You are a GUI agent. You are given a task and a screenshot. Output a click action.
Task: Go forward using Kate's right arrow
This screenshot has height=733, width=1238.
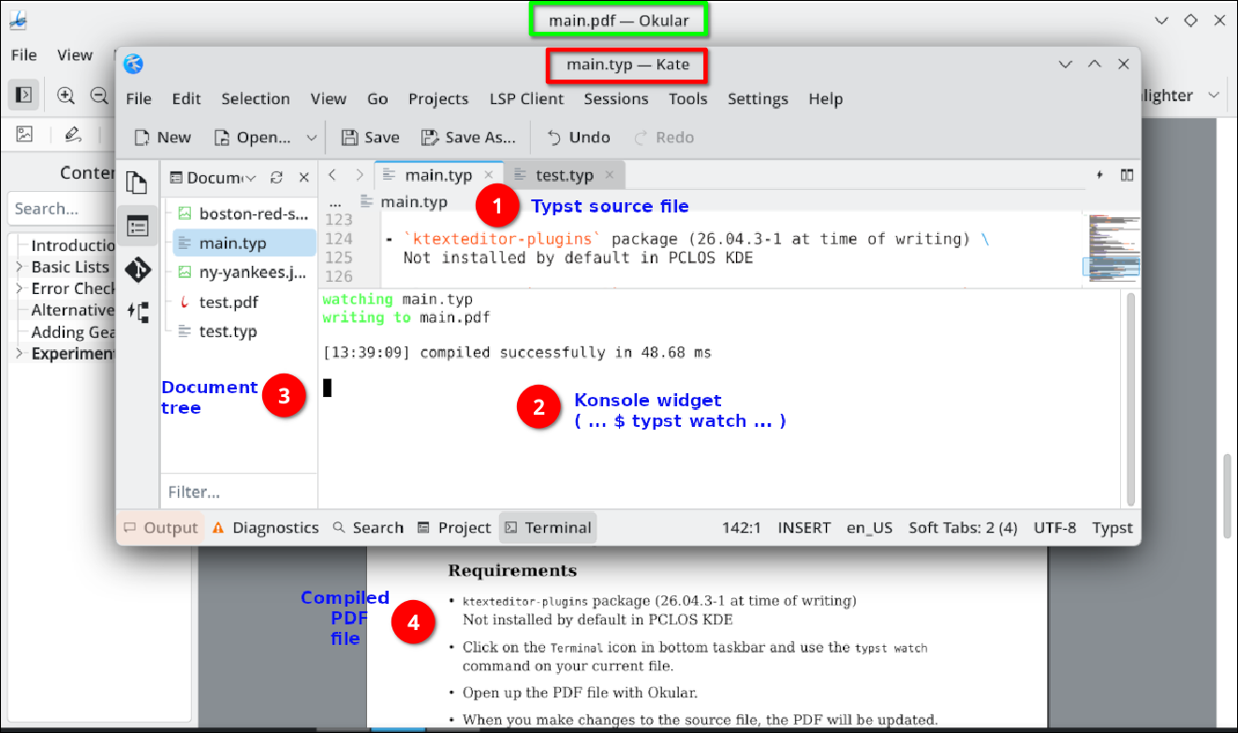click(x=360, y=175)
